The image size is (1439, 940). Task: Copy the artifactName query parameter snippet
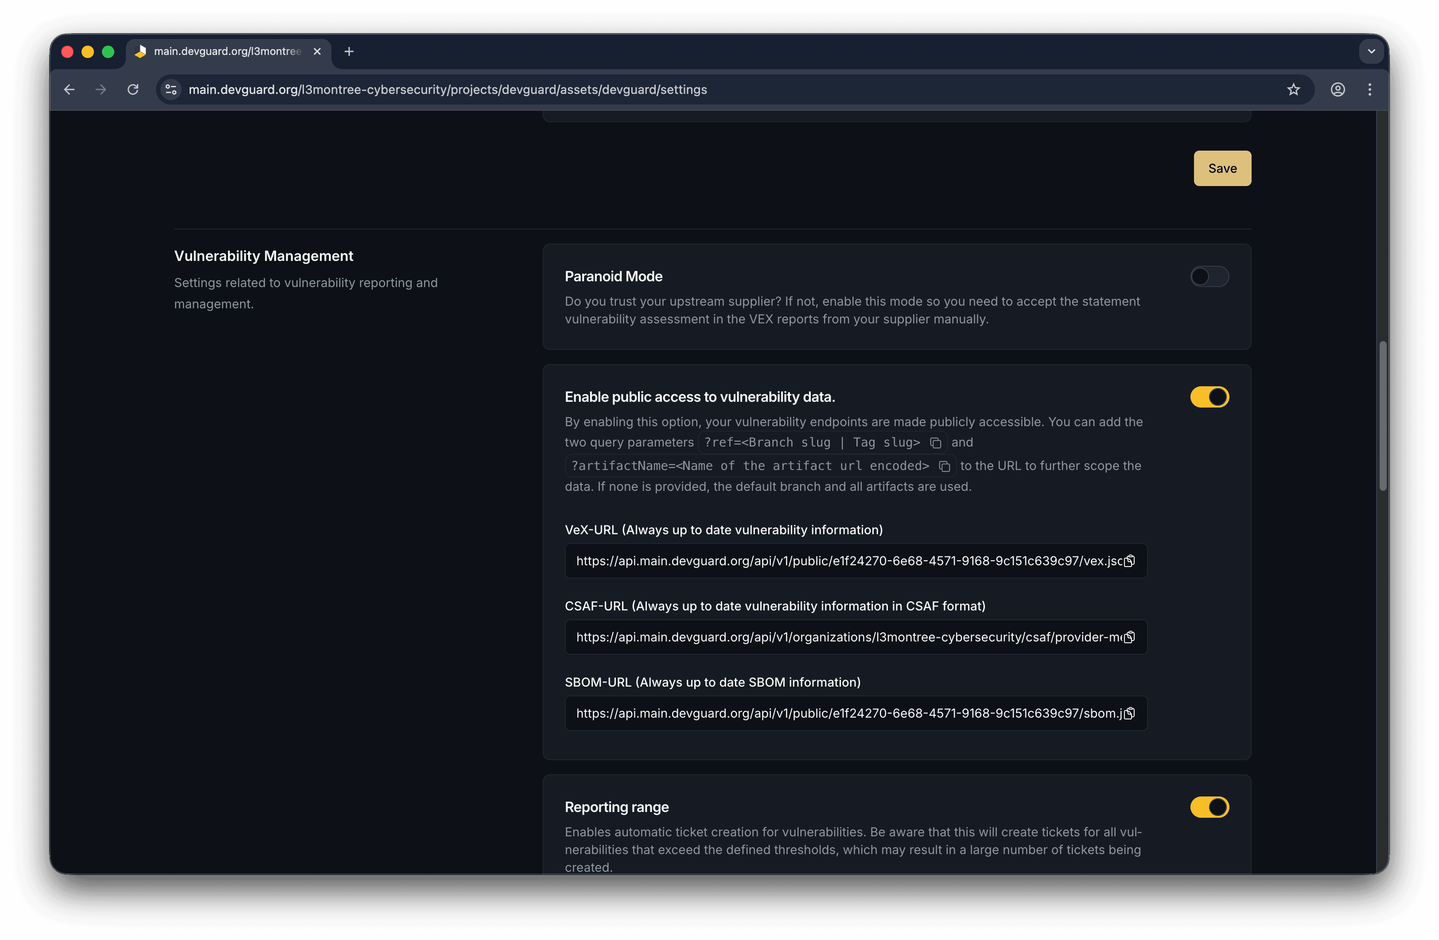(x=945, y=466)
